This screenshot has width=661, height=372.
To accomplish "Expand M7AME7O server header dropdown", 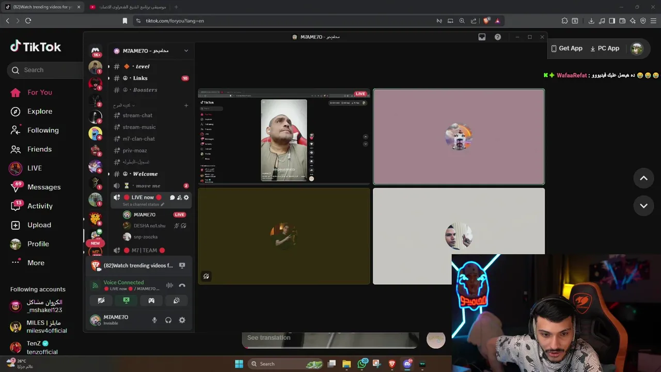I will pyautogui.click(x=186, y=51).
